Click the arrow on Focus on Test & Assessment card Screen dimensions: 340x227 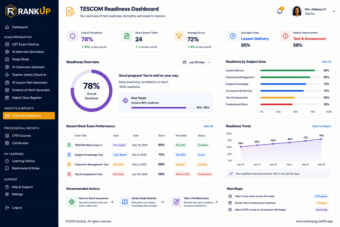coord(112,202)
